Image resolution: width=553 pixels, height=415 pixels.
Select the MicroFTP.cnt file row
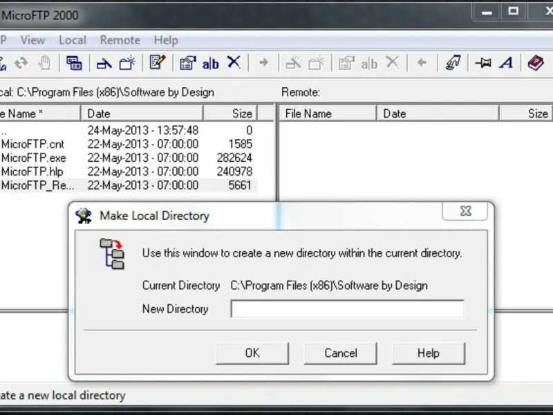pyautogui.click(x=129, y=144)
